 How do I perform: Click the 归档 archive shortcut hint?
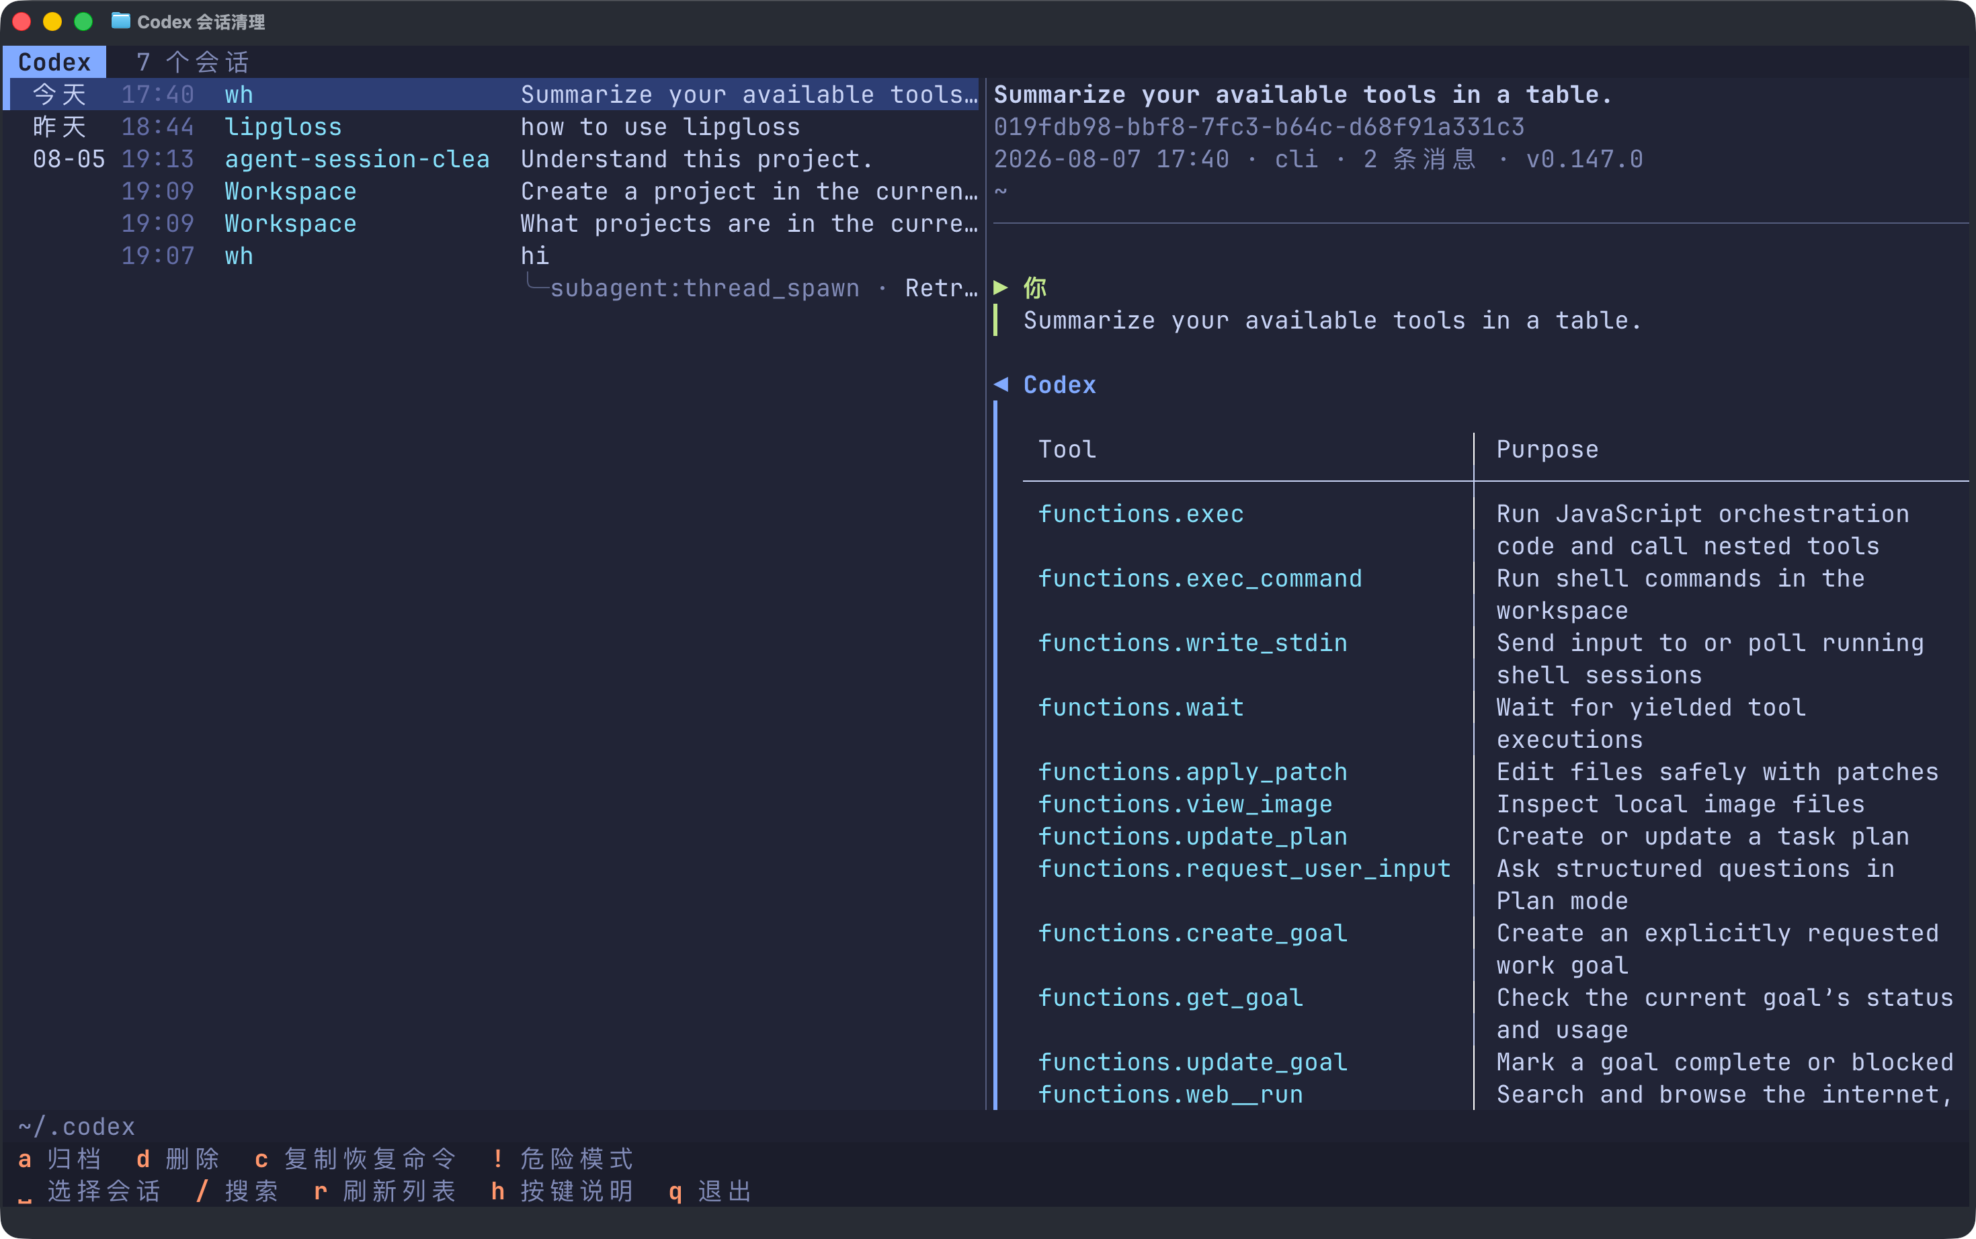[x=60, y=1158]
